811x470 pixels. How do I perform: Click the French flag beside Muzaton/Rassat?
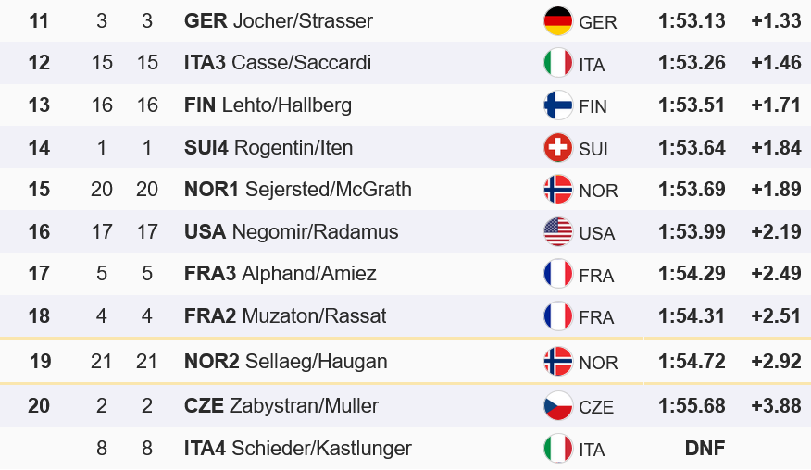click(557, 316)
